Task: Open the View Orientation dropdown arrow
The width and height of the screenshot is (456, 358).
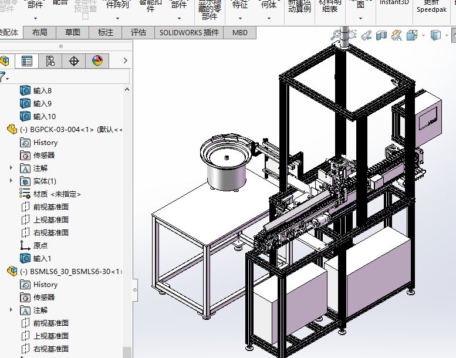Action: click(x=423, y=36)
